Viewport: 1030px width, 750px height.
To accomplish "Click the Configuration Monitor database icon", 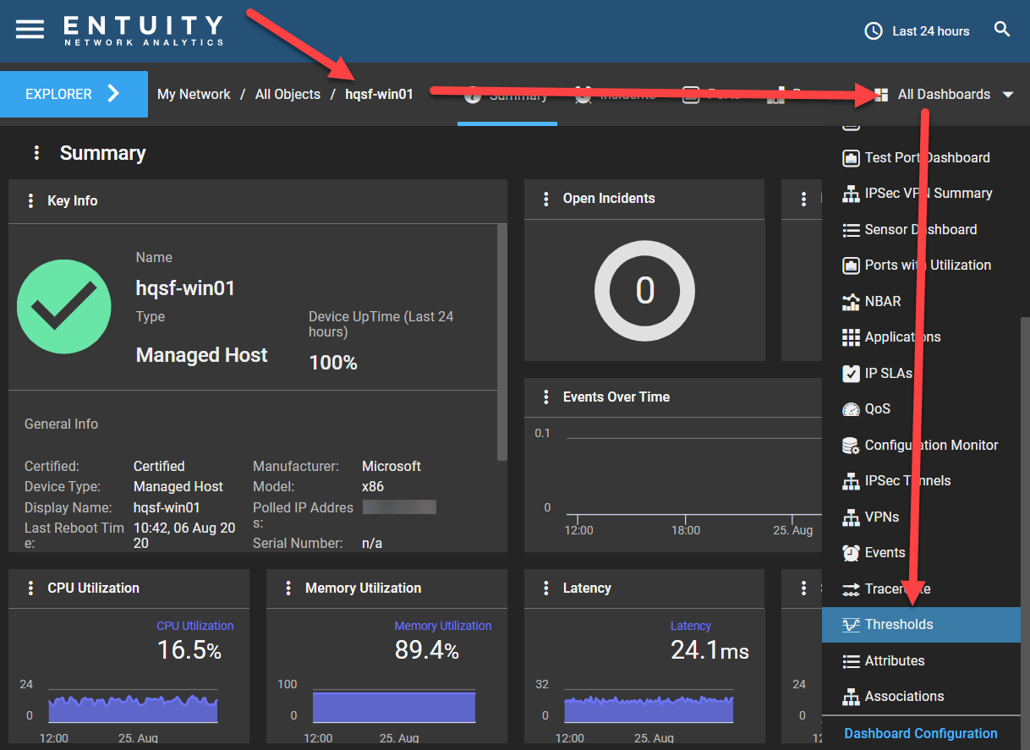I will 851,446.
